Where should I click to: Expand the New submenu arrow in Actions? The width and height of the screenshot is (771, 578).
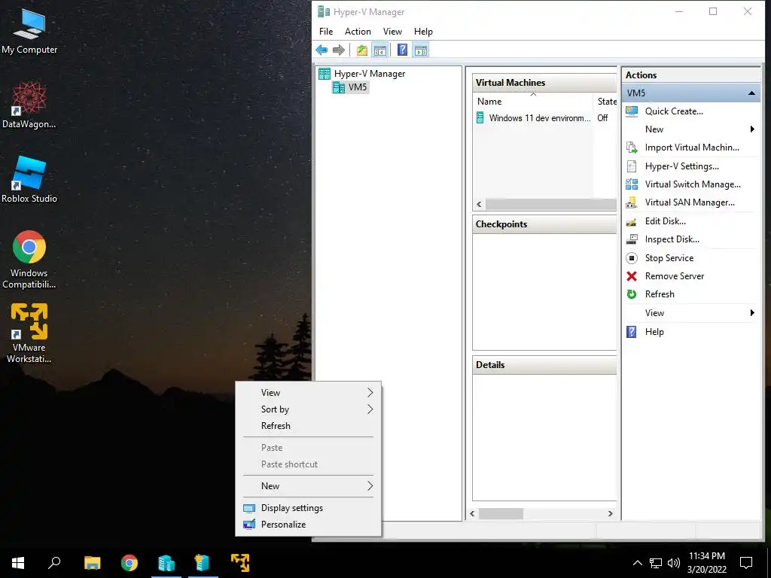click(x=752, y=129)
